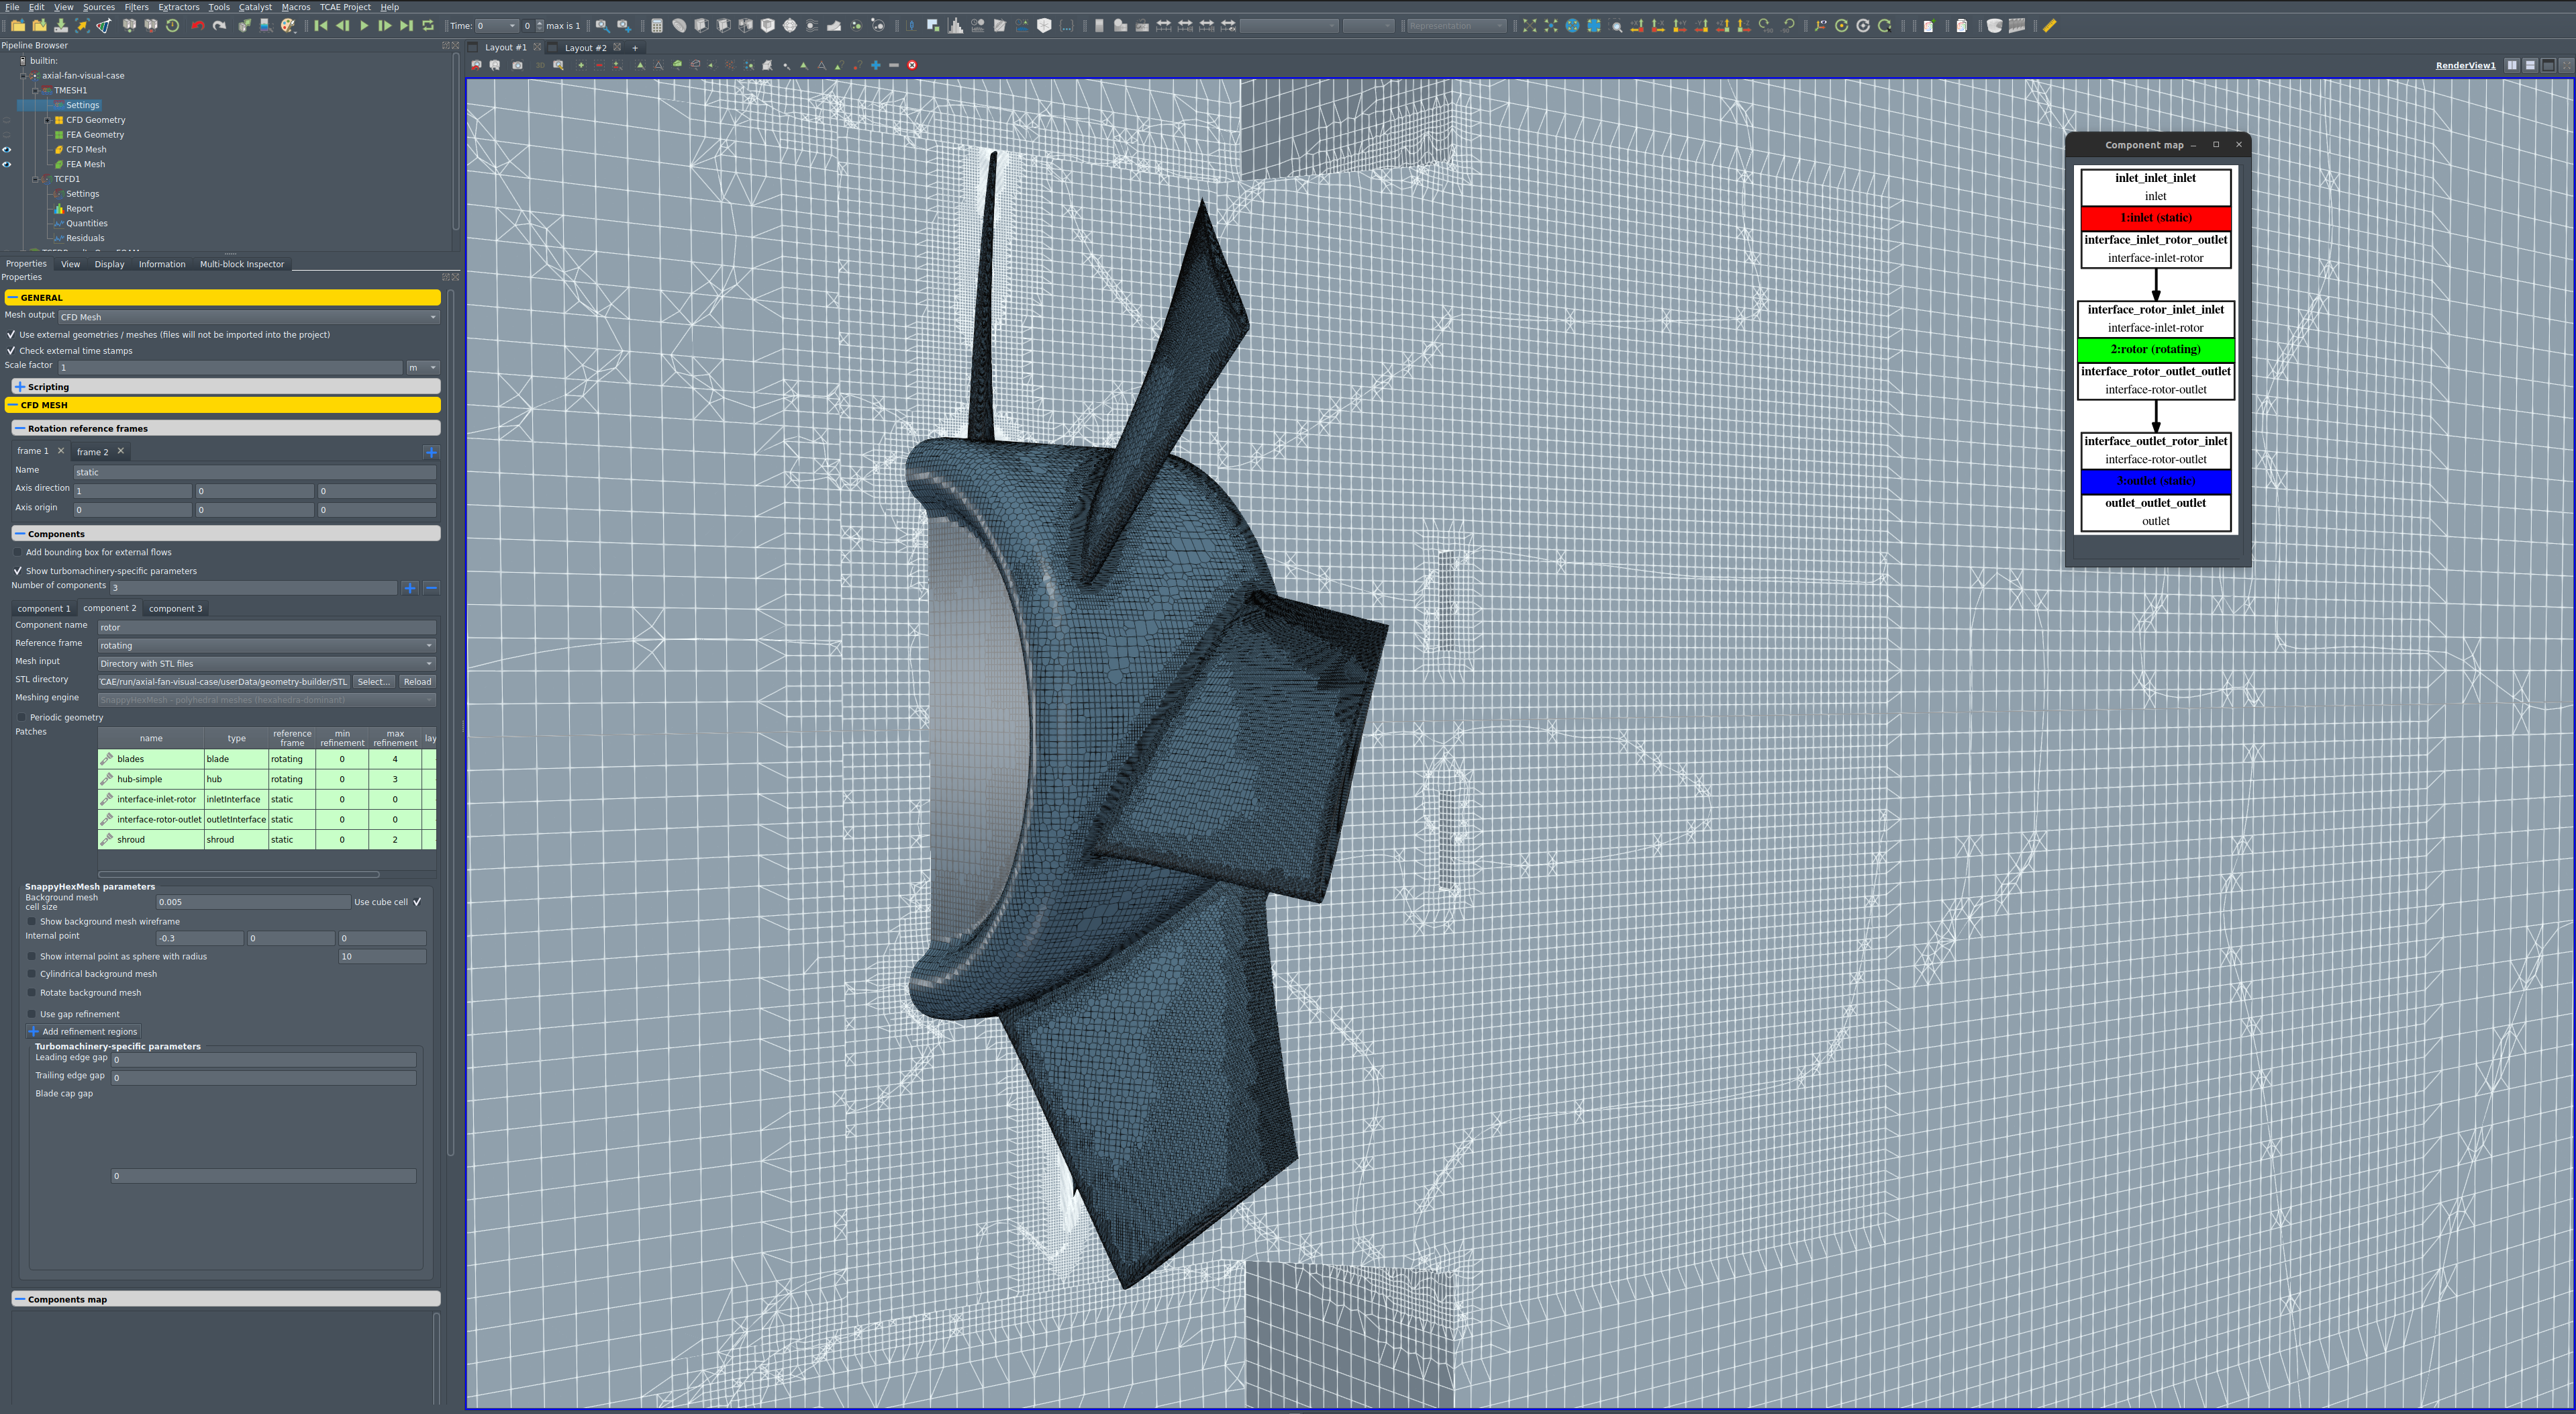This screenshot has height=1414, width=2576.
Task: Click the Open file folder icon
Action: click(x=17, y=26)
